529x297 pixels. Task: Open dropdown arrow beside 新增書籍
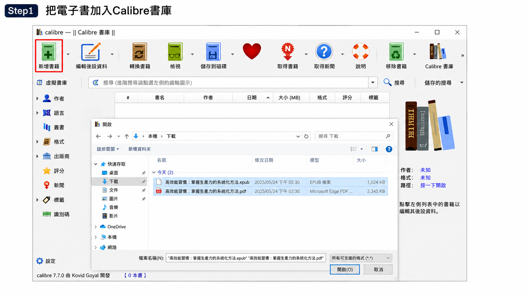click(x=68, y=54)
